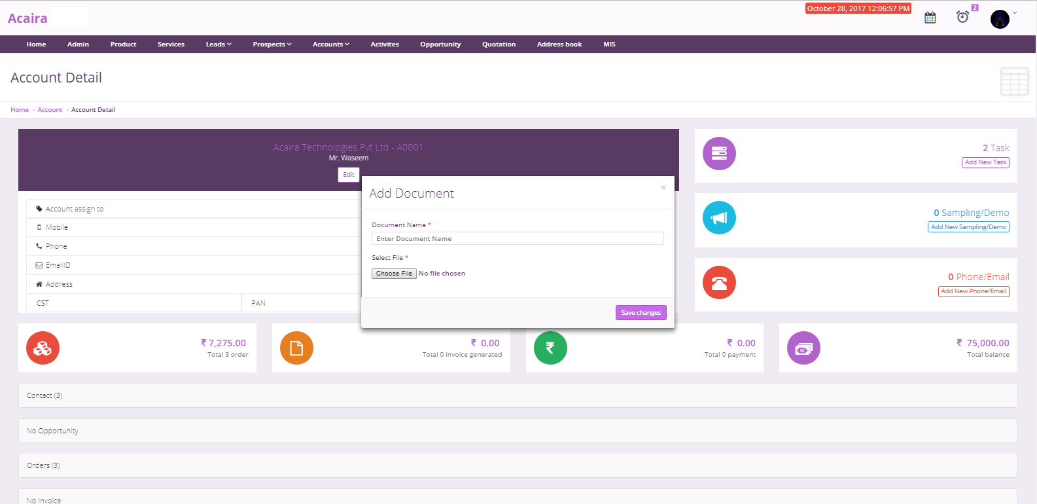Click the alarm clock reminder icon
Screen dimensions: 1037x504
[962, 17]
